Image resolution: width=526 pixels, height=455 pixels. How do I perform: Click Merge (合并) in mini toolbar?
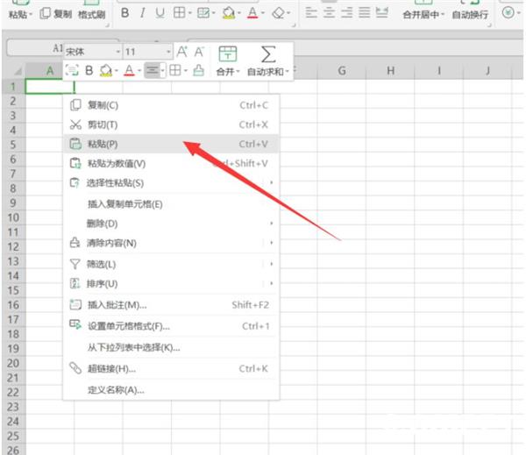228,60
